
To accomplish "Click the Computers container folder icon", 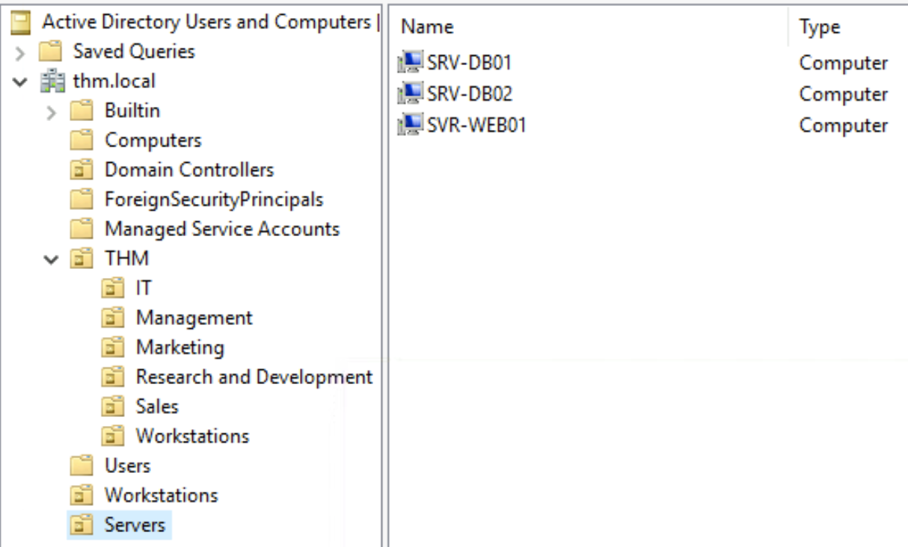I will point(80,140).
